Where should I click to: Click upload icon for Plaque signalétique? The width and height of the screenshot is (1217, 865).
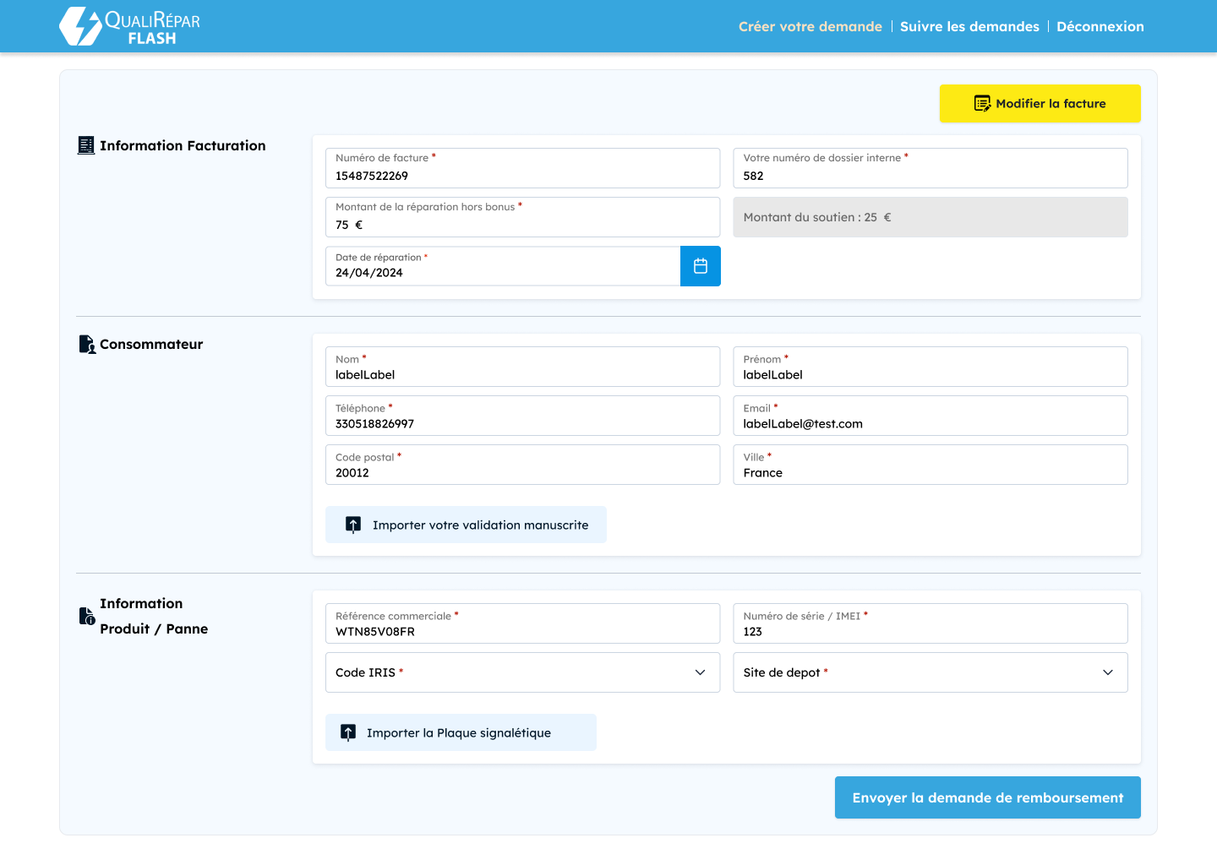[x=348, y=732]
